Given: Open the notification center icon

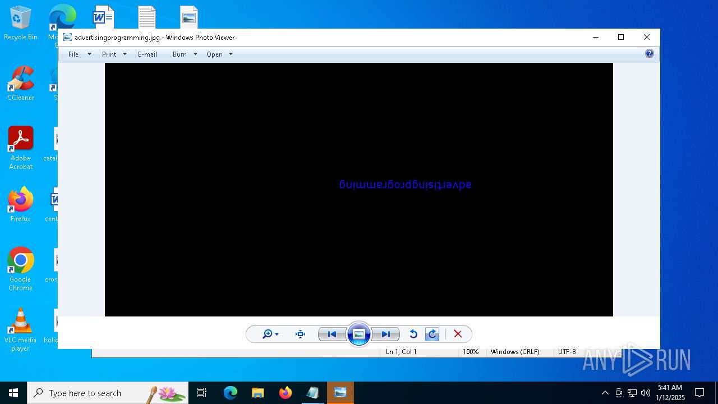Looking at the screenshot, I should click(x=699, y=393).
